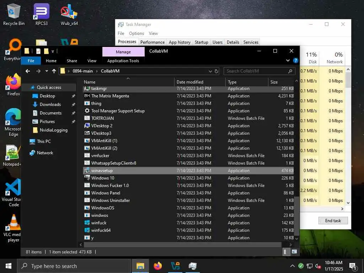Click the CollabVM breadcrumb segment
This screenshot has height=273, width=364.
[110, 71]
